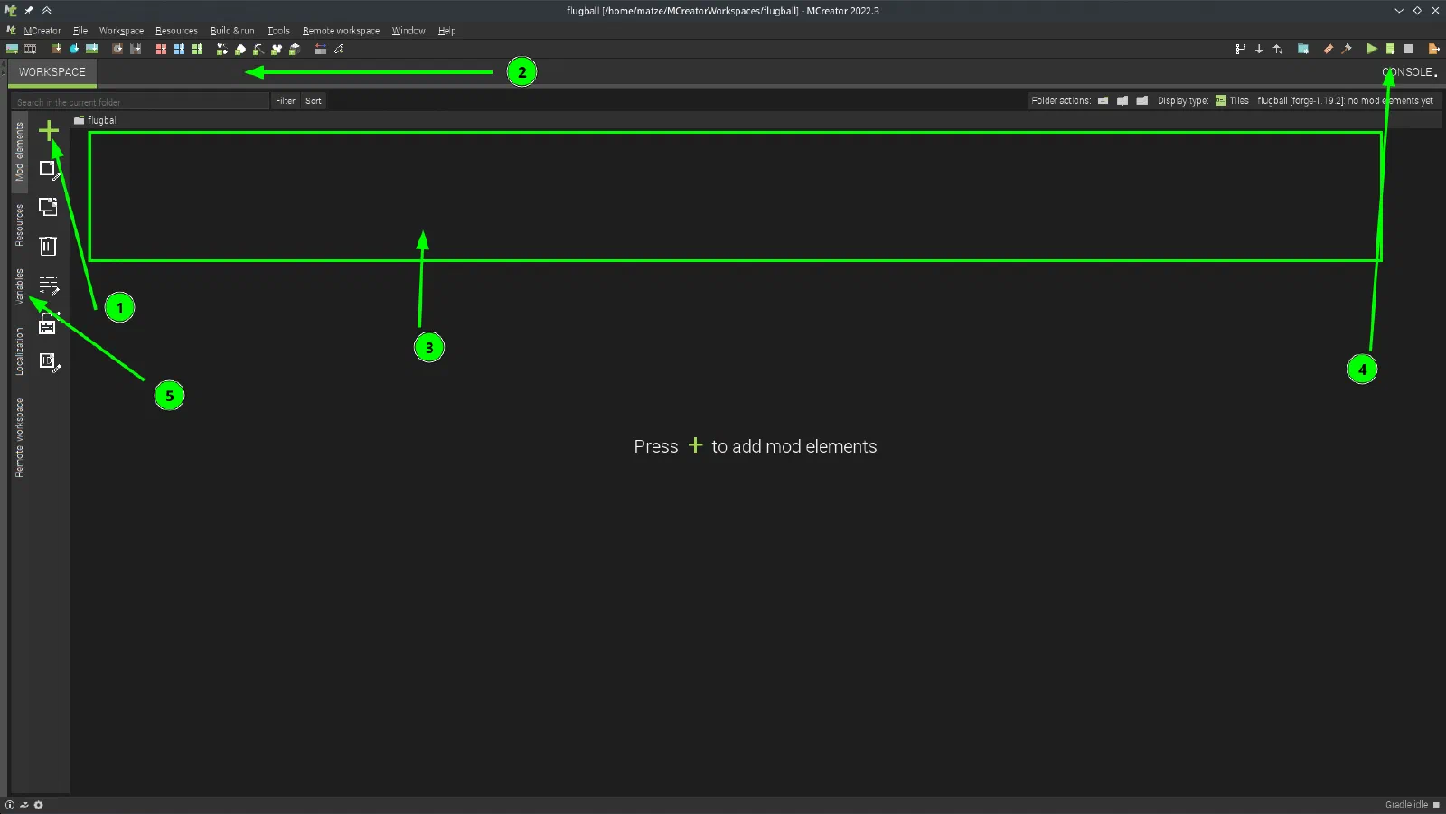Click the search in current folder field
Viewport: 1446px width, 814px height.
140,102
